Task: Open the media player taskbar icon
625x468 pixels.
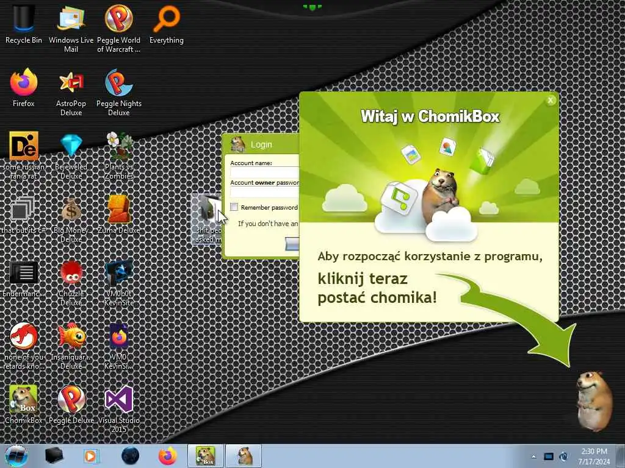Action: (x=91, y=456)
